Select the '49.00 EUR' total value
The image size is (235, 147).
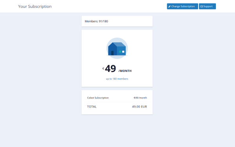point(139,107)
